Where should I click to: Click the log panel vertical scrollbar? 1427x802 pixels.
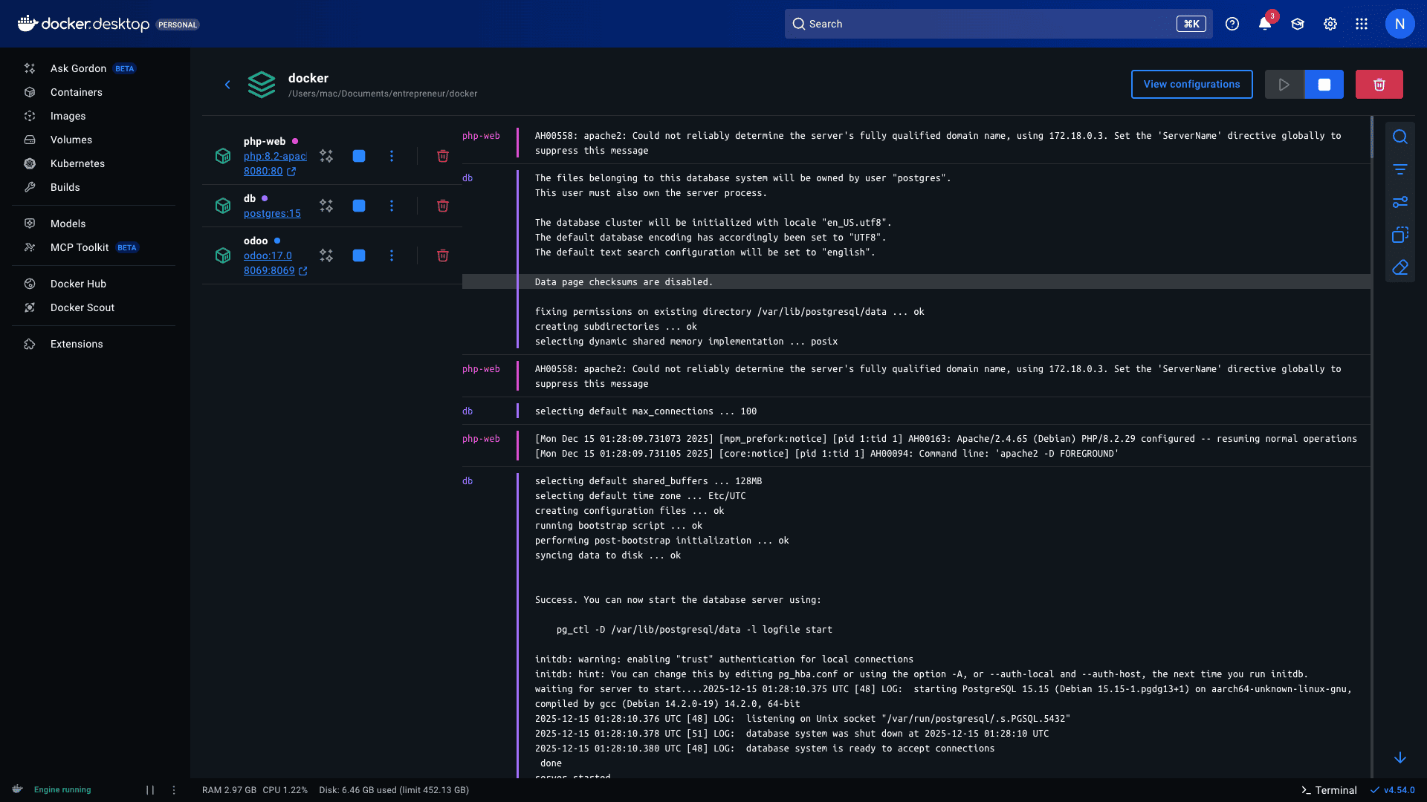click(1372, 137)
